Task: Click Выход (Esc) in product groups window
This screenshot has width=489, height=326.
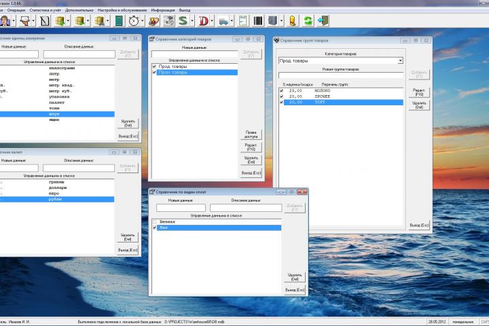Action: coord(419,225)
